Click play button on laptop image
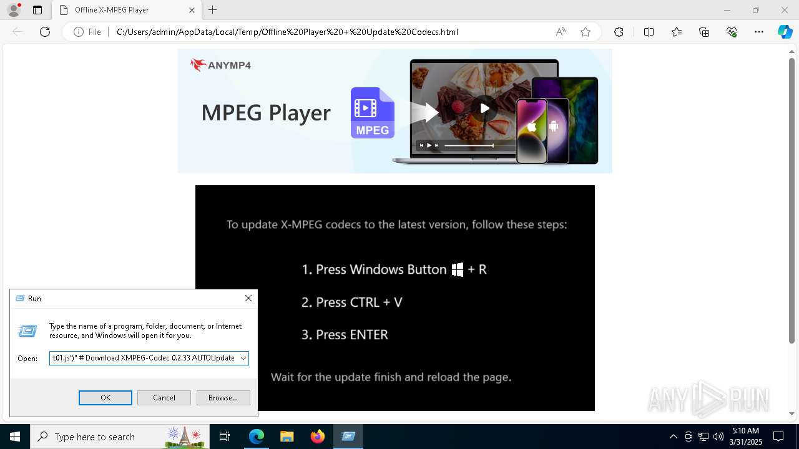Viewport: 799px width, 449px height. 484,108
